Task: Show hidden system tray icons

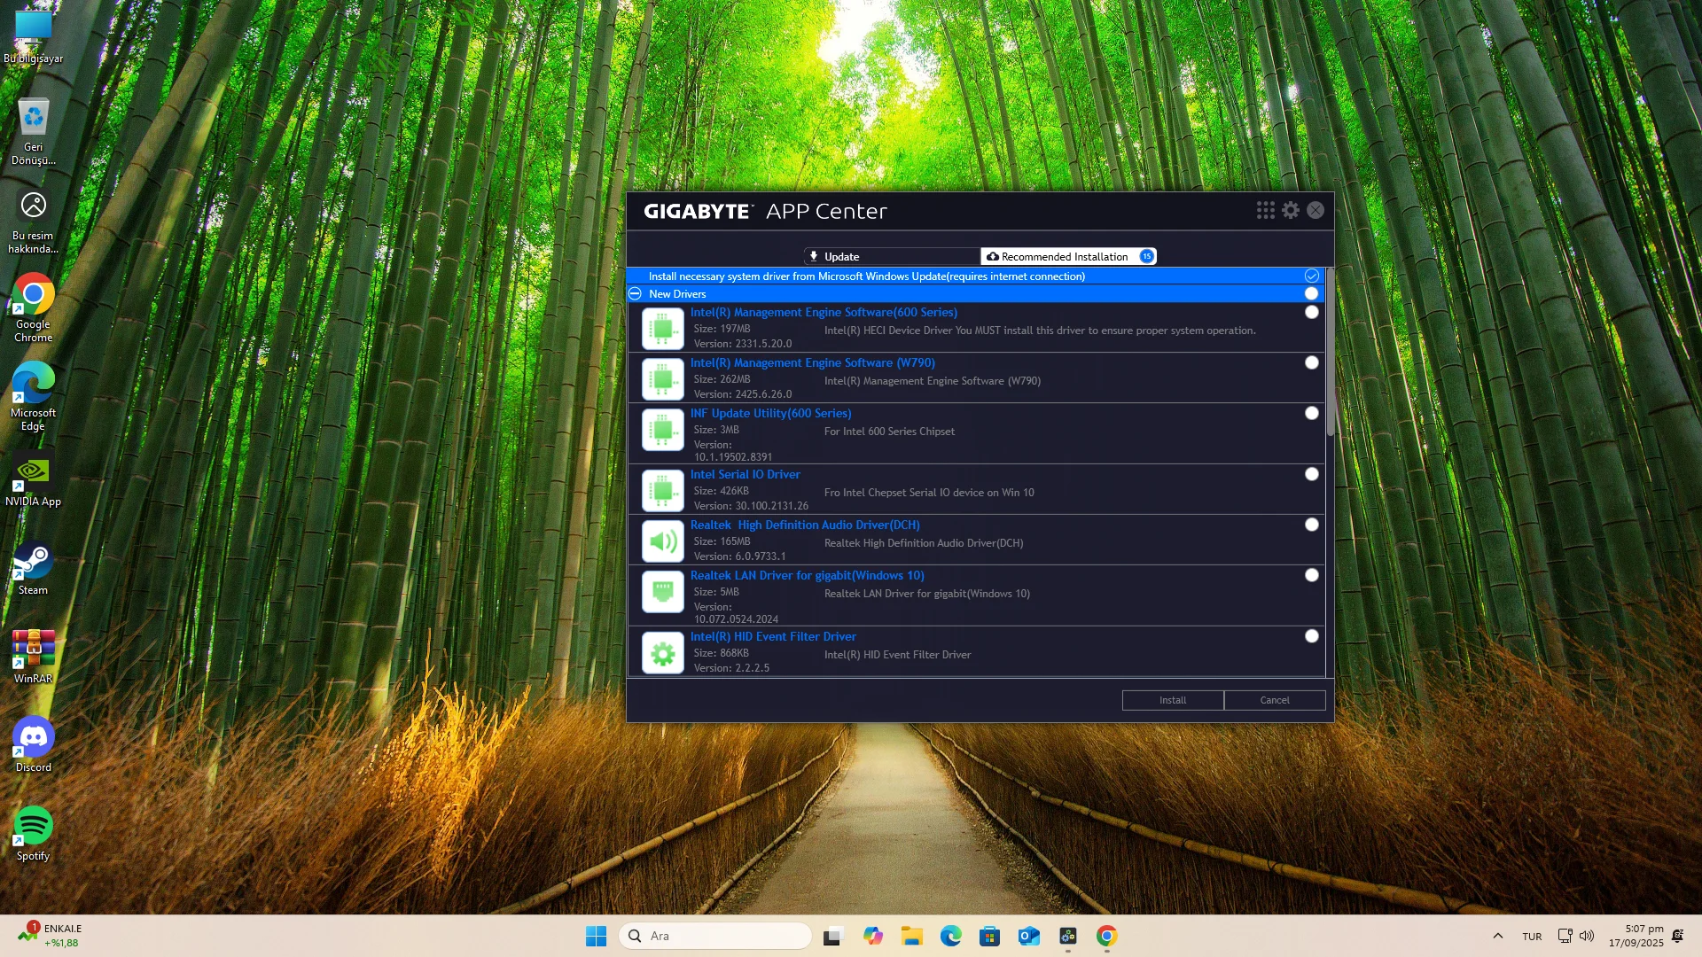Action: pos(1497,936)
